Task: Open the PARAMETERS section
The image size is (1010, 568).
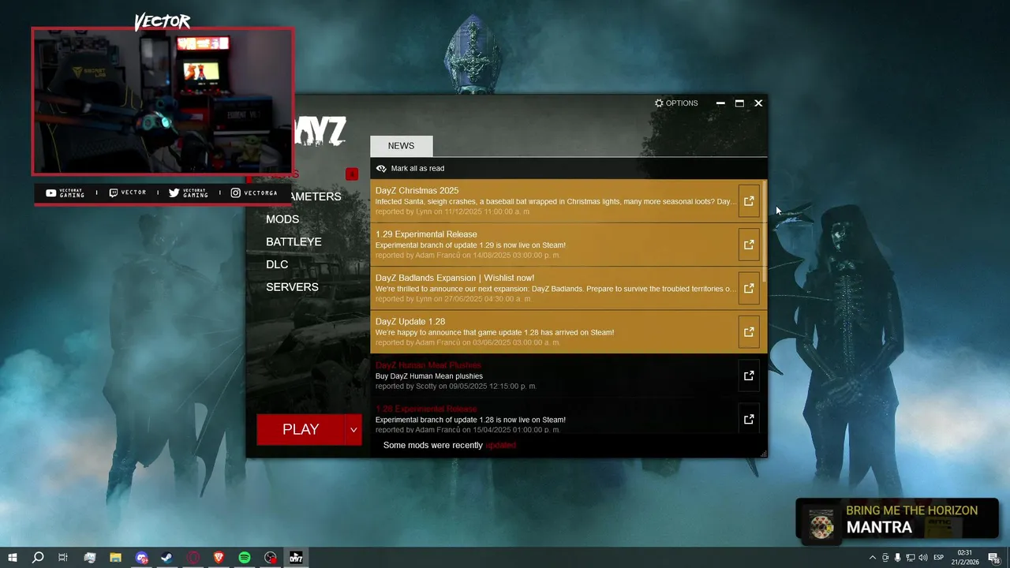Action: (x=318, y=196)
